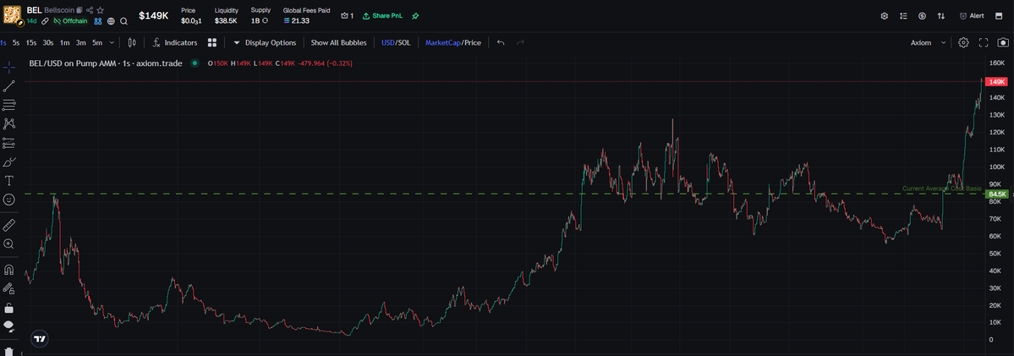Open the emoji icons tool
The width and height of the screenshot is (1014, 356).
(9, 200)
